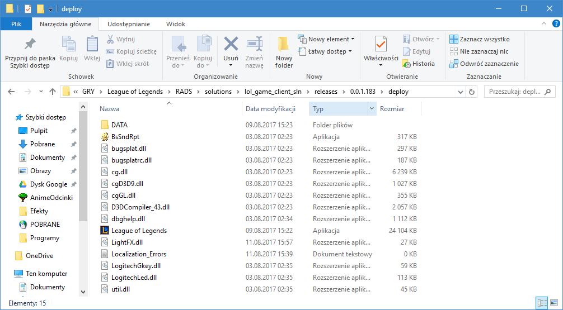563x310 pixels.
Task: Click the Wklej clipboard icon
Action: [x=92, y=44]
